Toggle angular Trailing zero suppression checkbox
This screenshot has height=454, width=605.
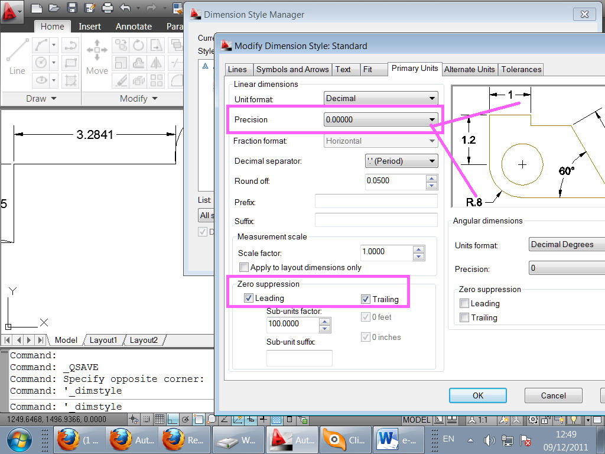[464, 317]
